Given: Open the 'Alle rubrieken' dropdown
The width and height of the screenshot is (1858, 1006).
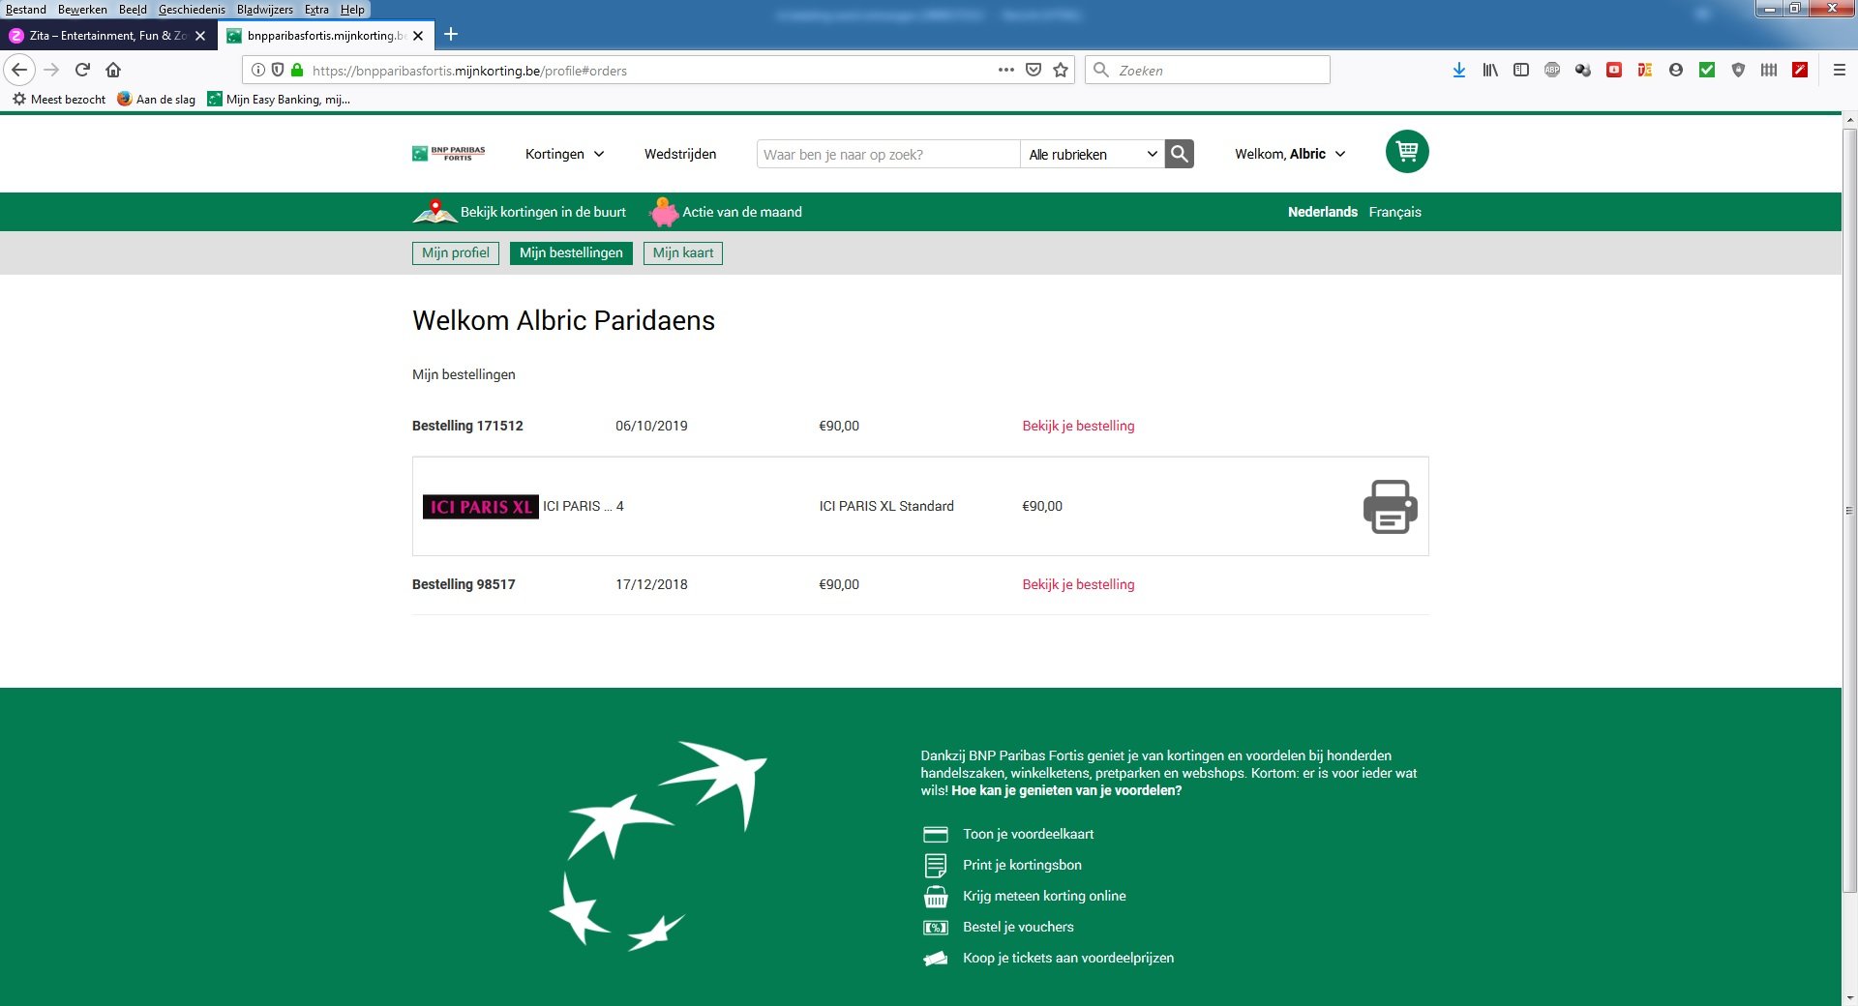Looking at the screenshot, I should [1092, 154].
